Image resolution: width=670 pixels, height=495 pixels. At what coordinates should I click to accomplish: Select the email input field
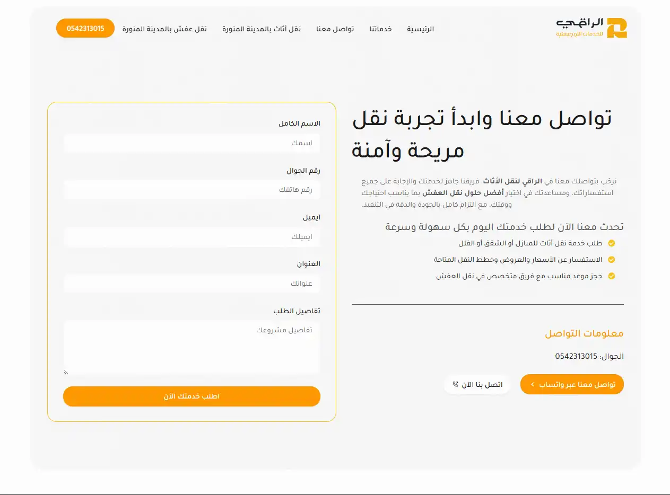[192, 237]
